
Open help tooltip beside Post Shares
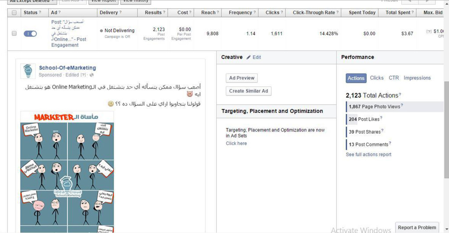click(382, 131)
